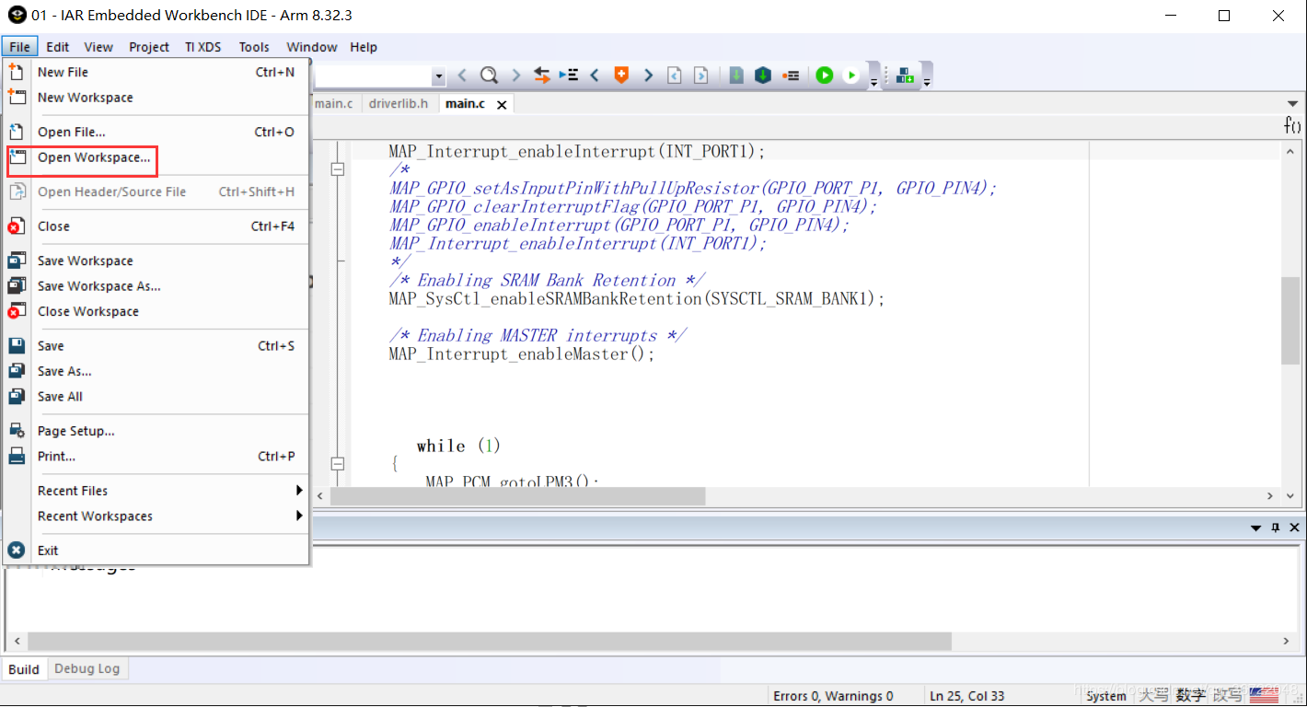Image resolution: width=1307 pixels, height=707 pixels.
Task: Click the red Close file icon in menu
Action: (17, 226)
